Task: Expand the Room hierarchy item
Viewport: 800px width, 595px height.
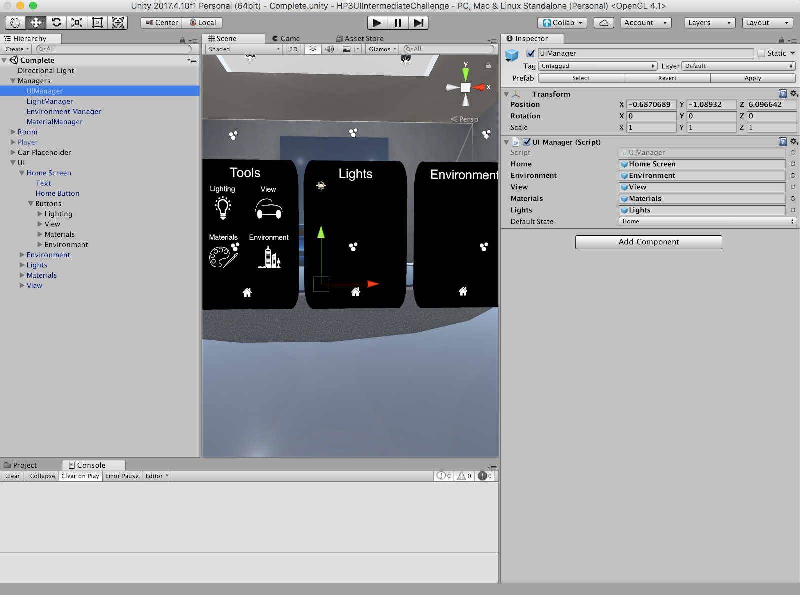Action: 13,132
